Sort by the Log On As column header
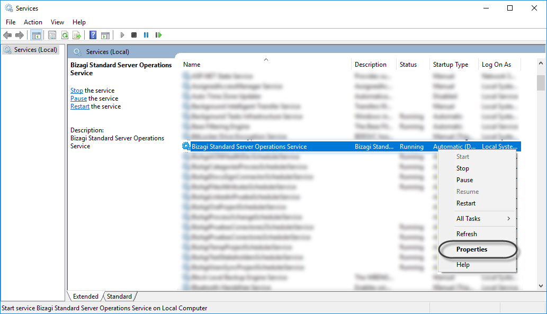The image size is (547, 314). pyautogui.click(x=499, y=64)
